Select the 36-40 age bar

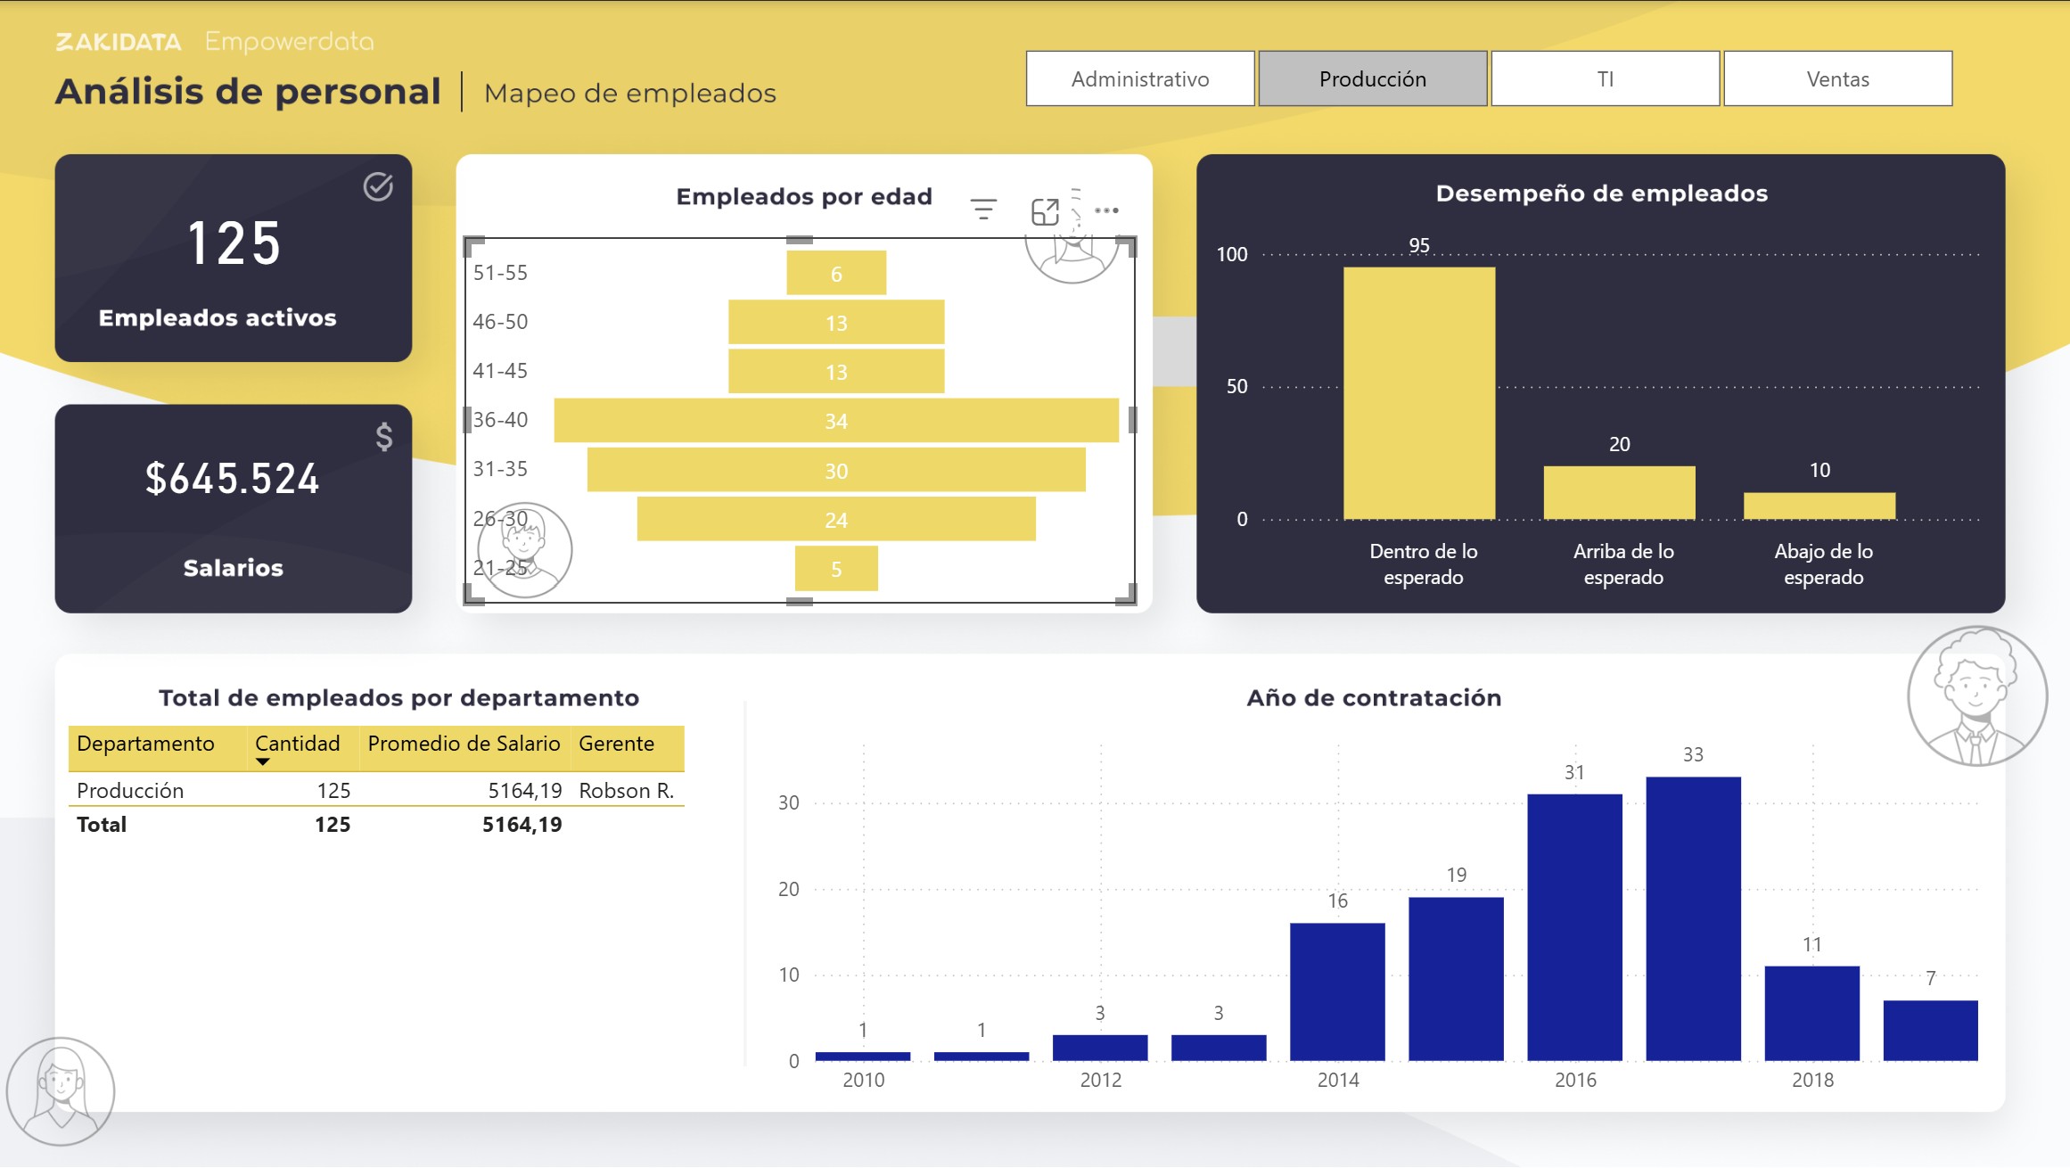point(835,421)
